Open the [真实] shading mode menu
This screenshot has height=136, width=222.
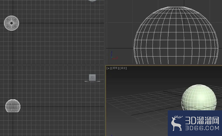coord(123,68)
